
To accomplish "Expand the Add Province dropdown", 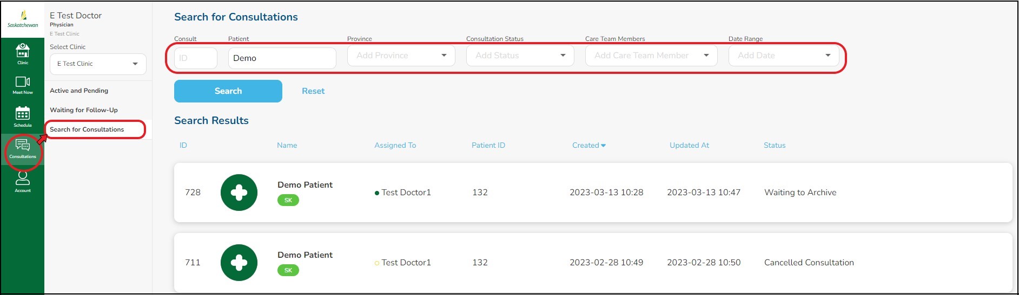I will 401,56.
